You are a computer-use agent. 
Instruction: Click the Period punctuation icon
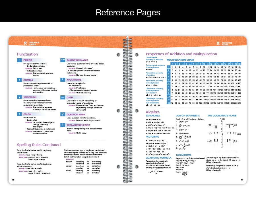pyautogui.click(x=19, y=60)
